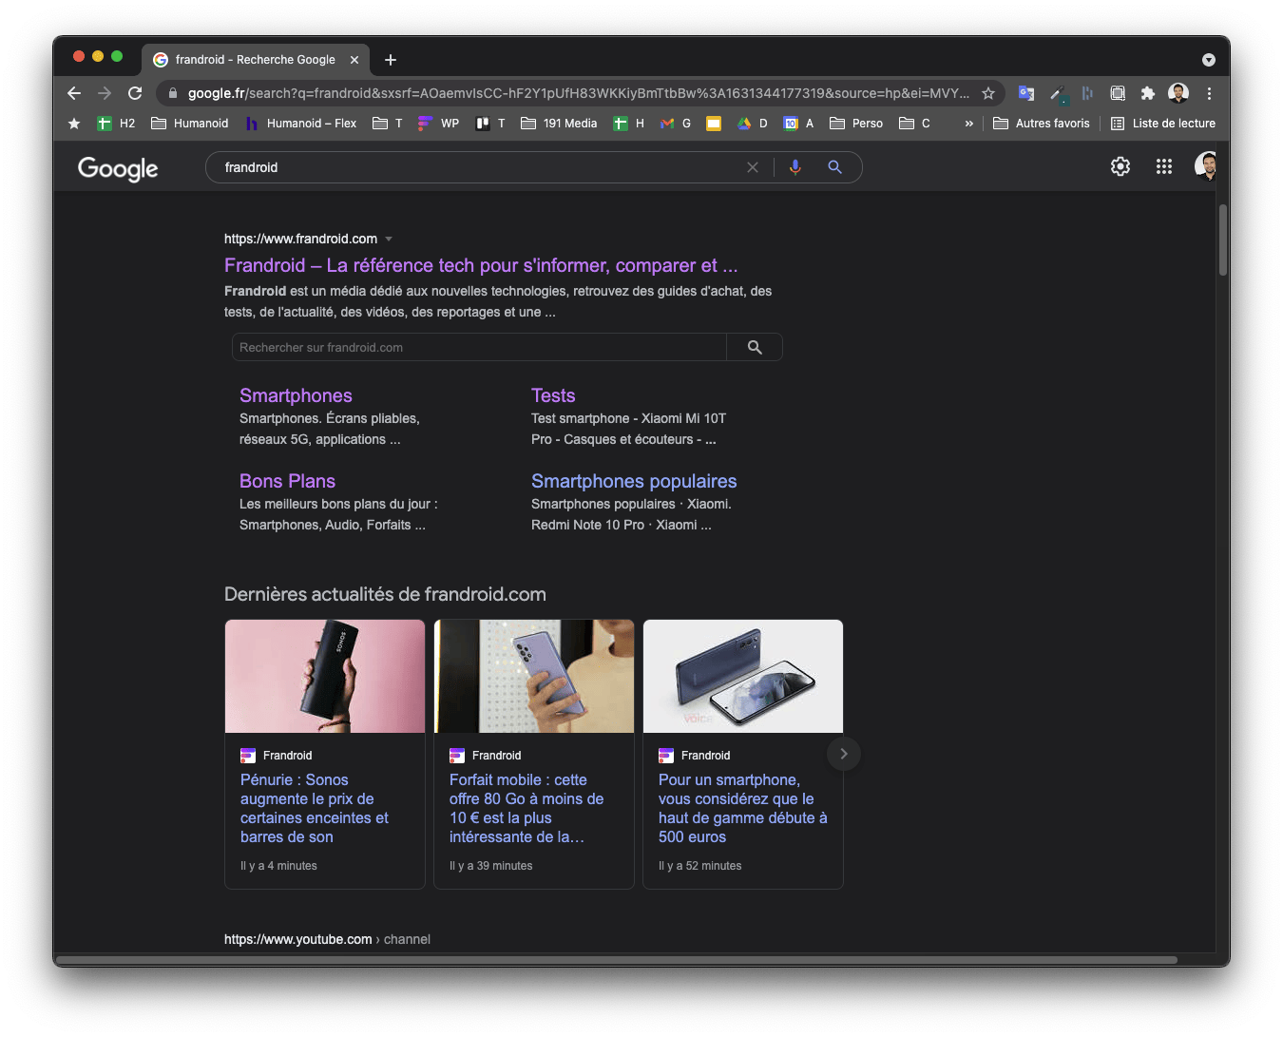Click the Rechercher sur frandroid.com field
This screenshot has width=1283, height=1037.
tap(479, 347)
